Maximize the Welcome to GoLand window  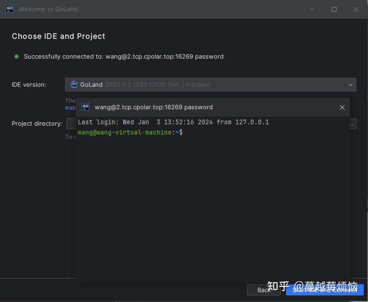pos(334,9)
